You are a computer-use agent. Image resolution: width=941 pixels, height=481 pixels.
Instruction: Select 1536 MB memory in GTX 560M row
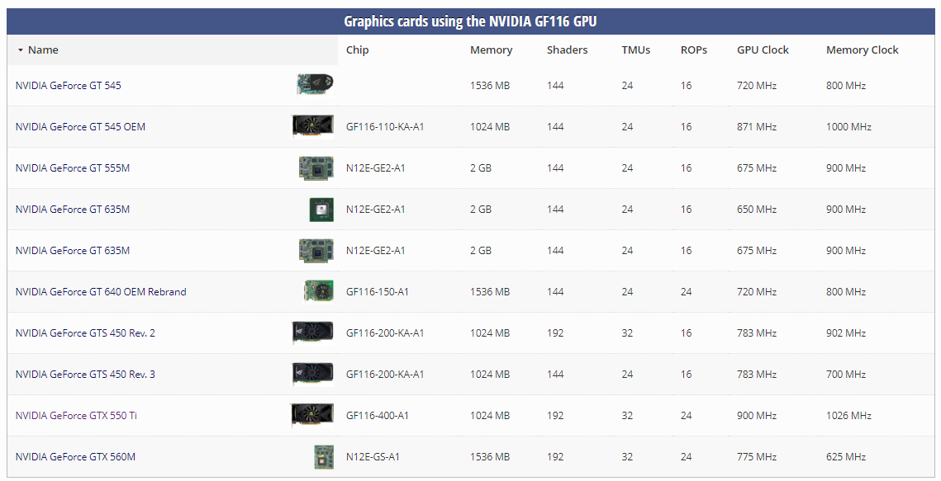point(490,458)
